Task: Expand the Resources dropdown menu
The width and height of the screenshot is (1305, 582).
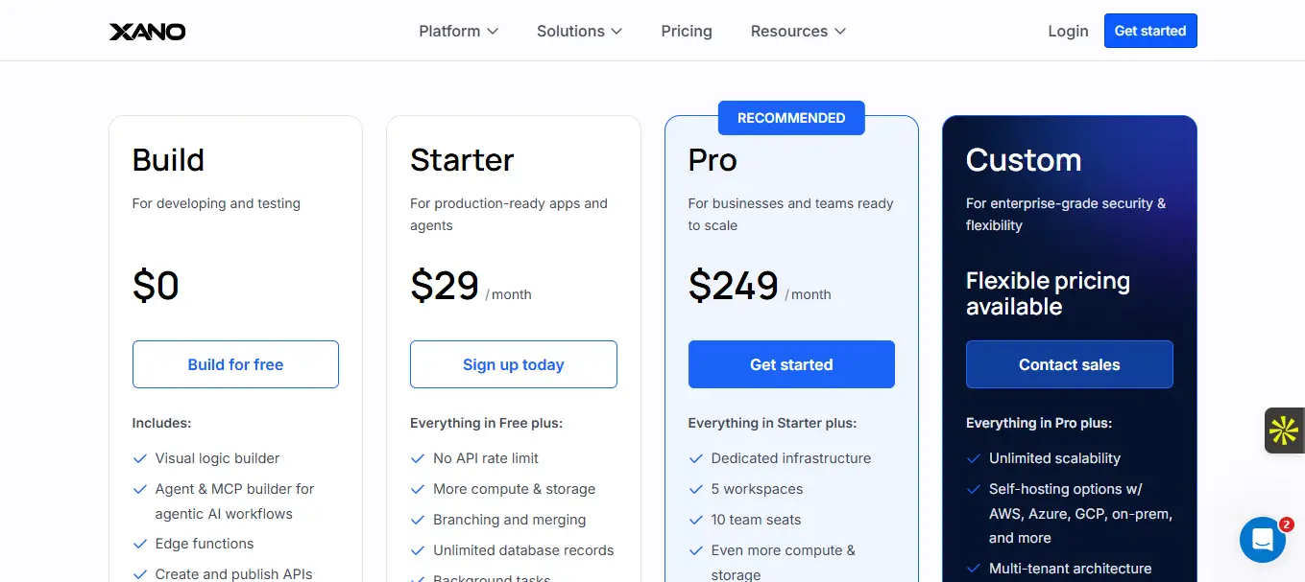Action: click(798, 32)
